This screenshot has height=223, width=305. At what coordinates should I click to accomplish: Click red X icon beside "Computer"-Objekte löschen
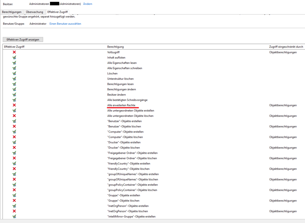[14, 137]
